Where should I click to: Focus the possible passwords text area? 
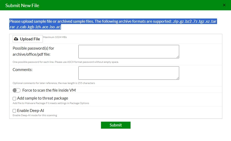pos(129,51)
